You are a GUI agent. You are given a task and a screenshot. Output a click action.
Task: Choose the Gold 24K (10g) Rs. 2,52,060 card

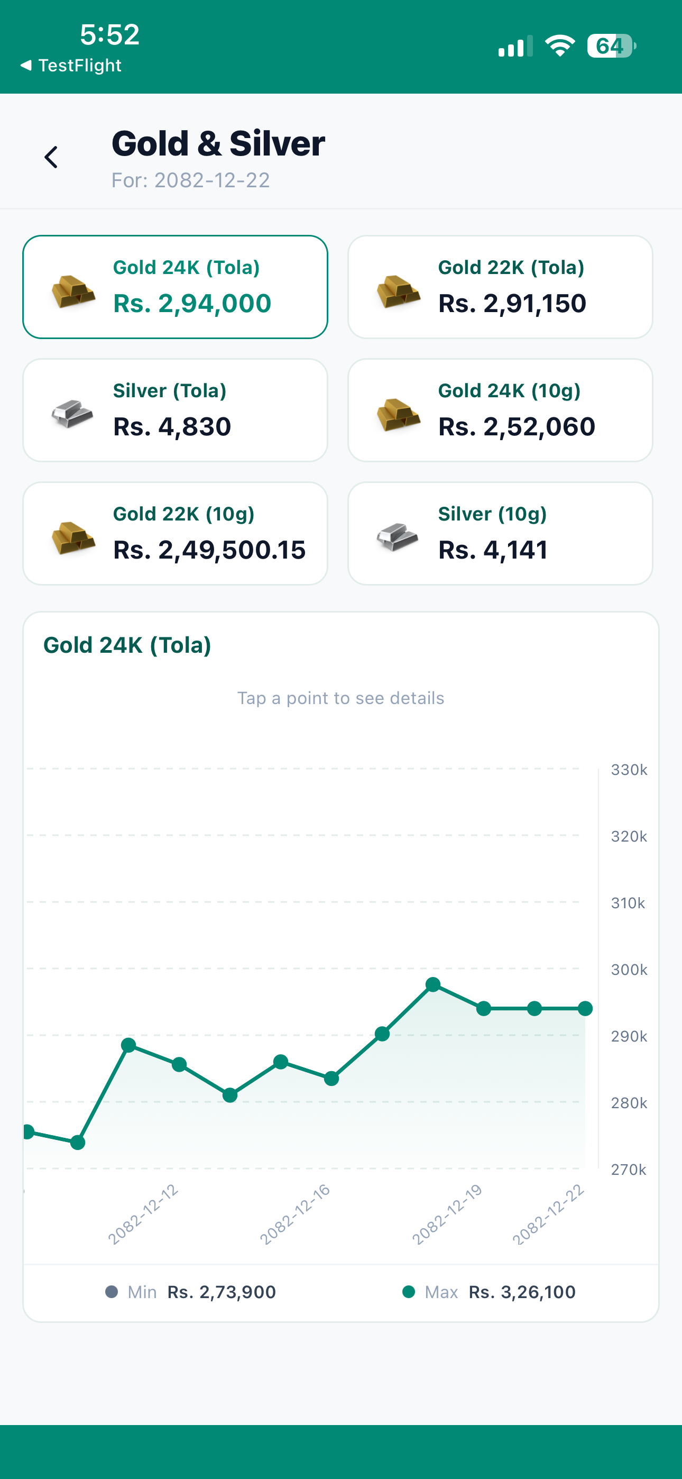[500, 410]
